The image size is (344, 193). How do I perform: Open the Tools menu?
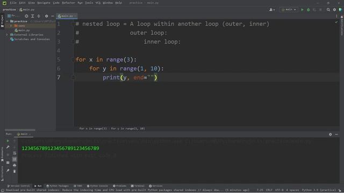click(89, 3)
